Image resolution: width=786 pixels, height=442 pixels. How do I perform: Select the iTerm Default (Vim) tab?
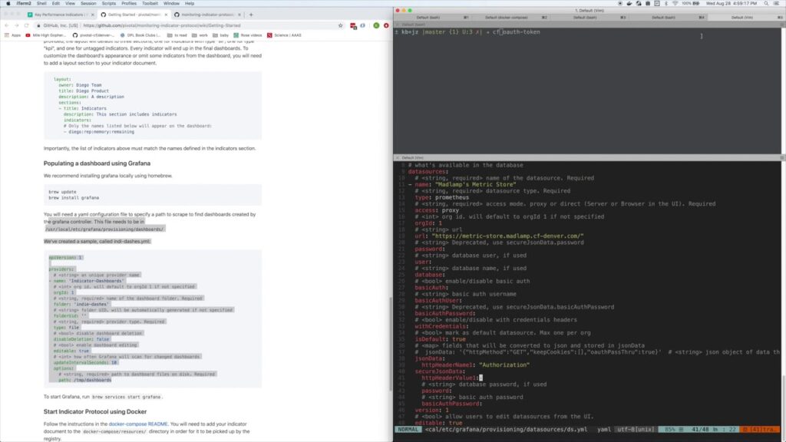(745, 17)
